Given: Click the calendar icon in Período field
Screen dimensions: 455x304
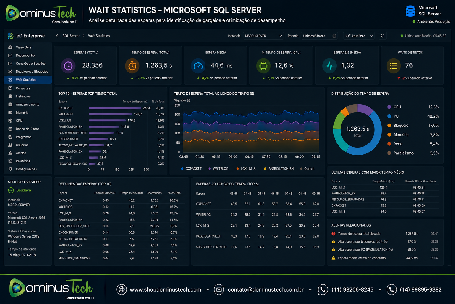Looking at the screenshot, I should point(334,36).
